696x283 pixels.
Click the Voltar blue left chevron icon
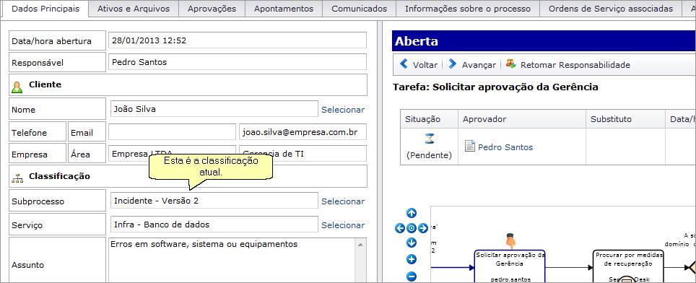point(404,64)
